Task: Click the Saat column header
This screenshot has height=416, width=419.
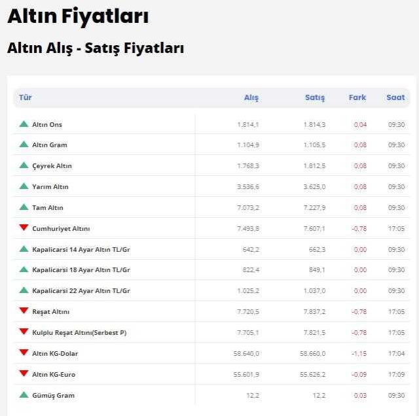Action: click(395, 97)
